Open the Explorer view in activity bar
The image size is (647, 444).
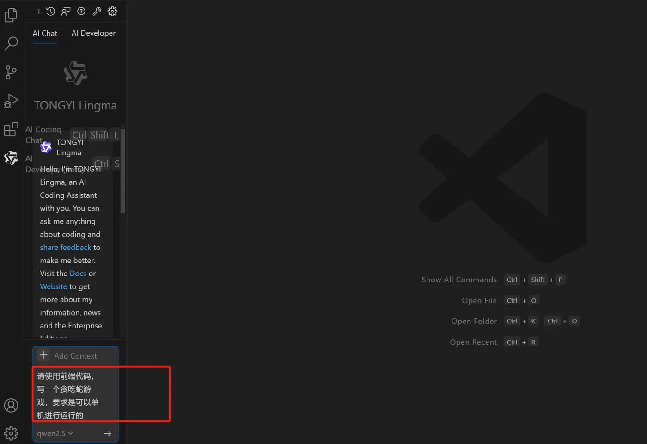click(x=11, y=15)
